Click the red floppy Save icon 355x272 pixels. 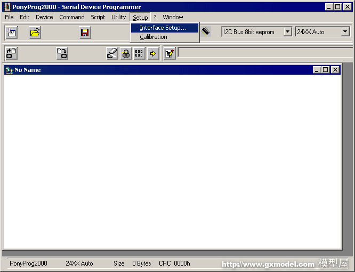(x=85, y=33)
